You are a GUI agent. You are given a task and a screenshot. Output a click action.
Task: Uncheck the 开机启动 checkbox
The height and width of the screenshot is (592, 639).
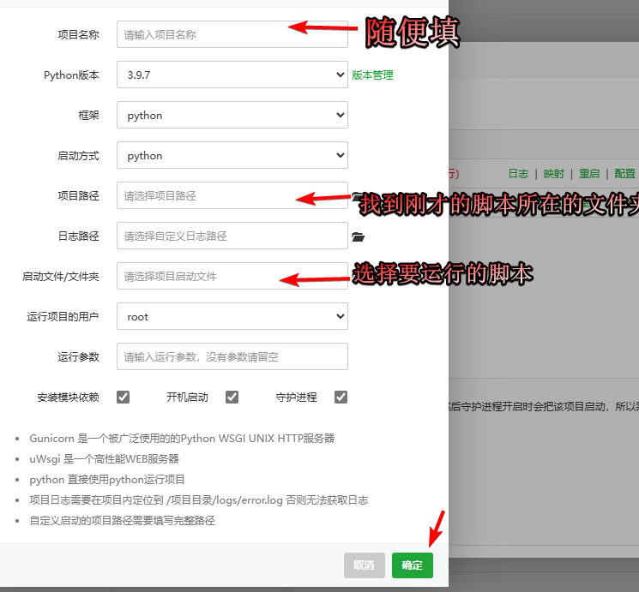232,397
